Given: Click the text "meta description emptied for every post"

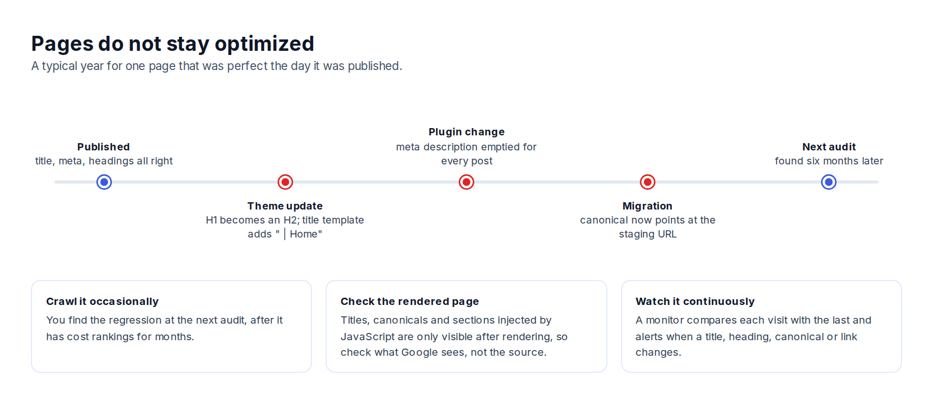Looking at the screenshot, I should pos(466,154).
